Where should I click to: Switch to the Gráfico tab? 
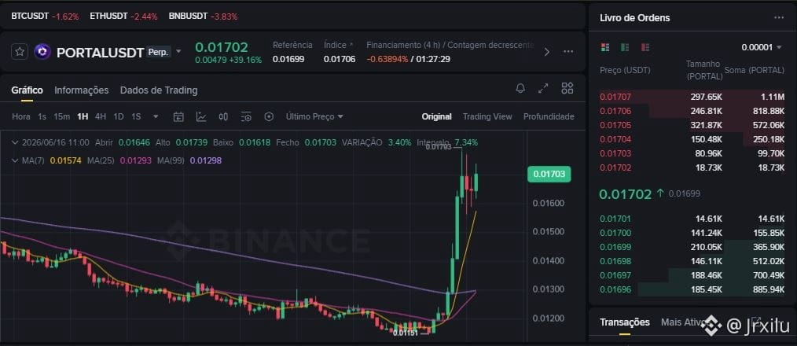coord(27,90)
